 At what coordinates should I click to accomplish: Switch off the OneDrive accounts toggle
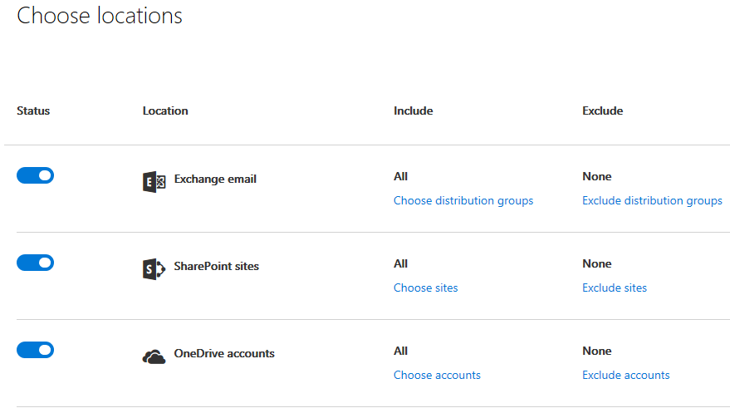pyautogui.click(x=35, y=350)
